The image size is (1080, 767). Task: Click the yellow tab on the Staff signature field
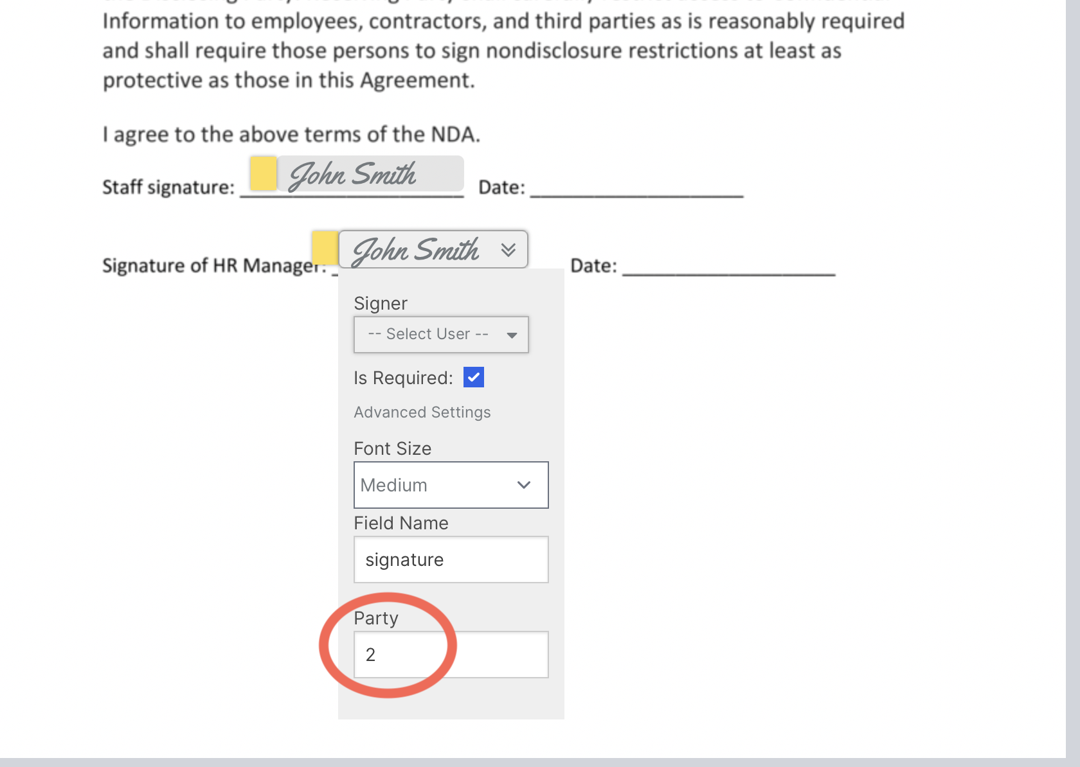(262, 173)
